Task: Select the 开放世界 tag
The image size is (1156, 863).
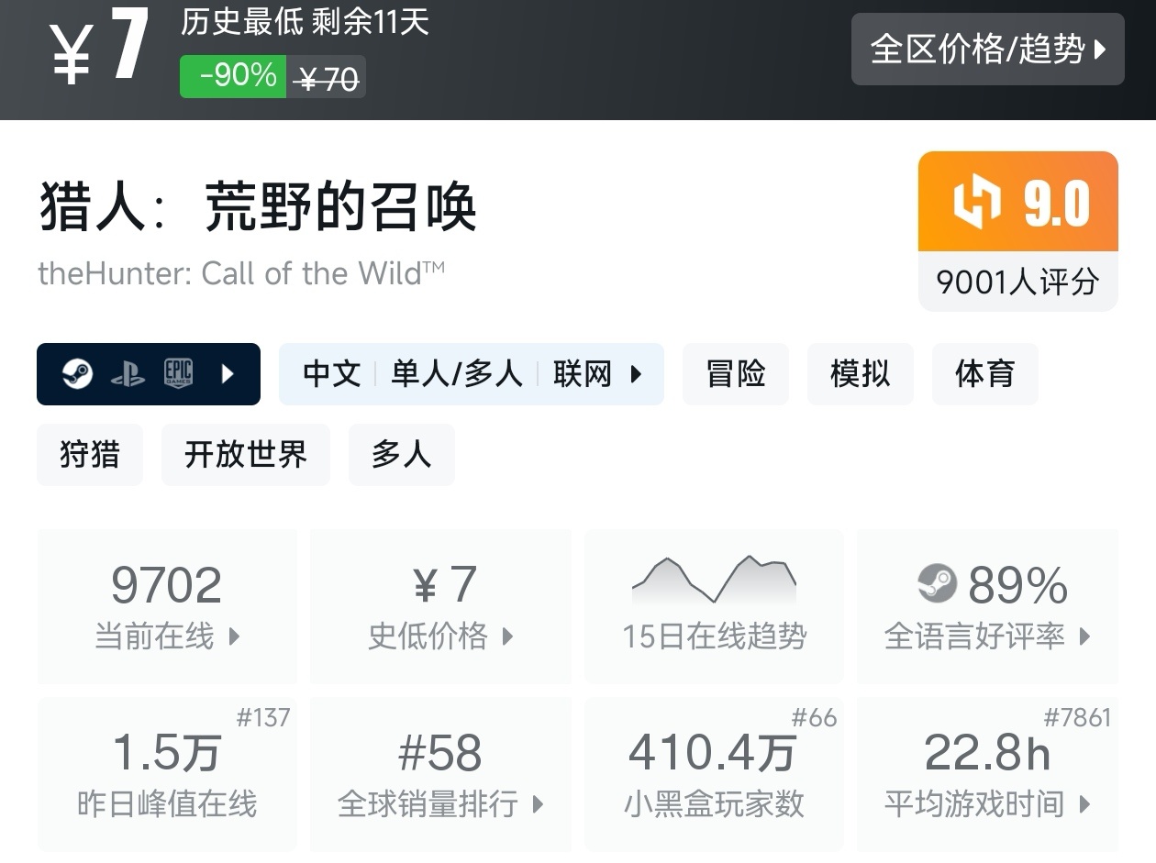Action: [x=246, y=455]
